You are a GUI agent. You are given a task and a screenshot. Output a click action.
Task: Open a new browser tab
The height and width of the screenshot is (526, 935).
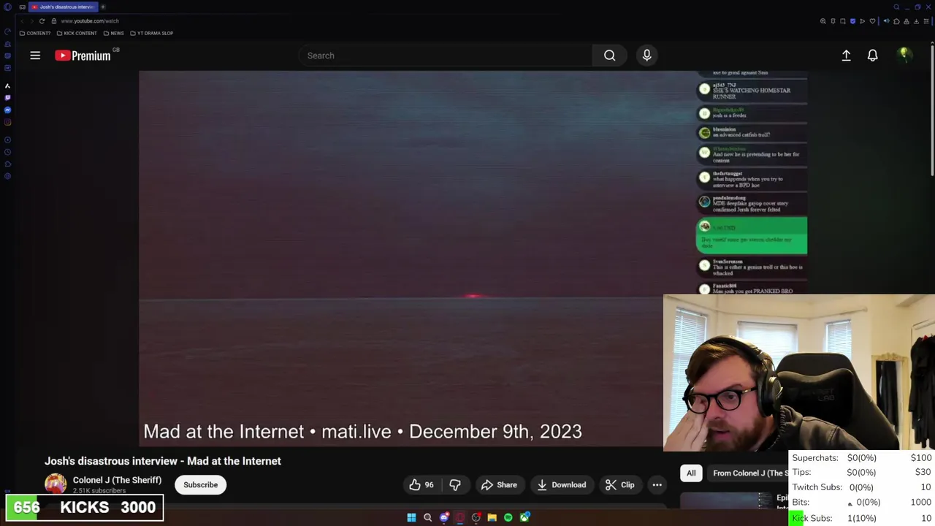[103, 7]
